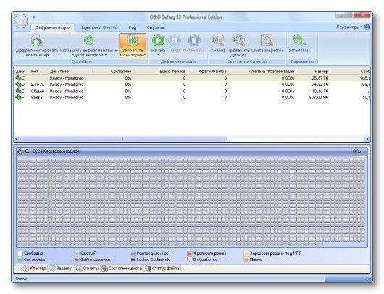Viewport: 384px width, 294px height.
Task: Toggle the Запретить мониторинг button
Action: click(x=133, y=46)
